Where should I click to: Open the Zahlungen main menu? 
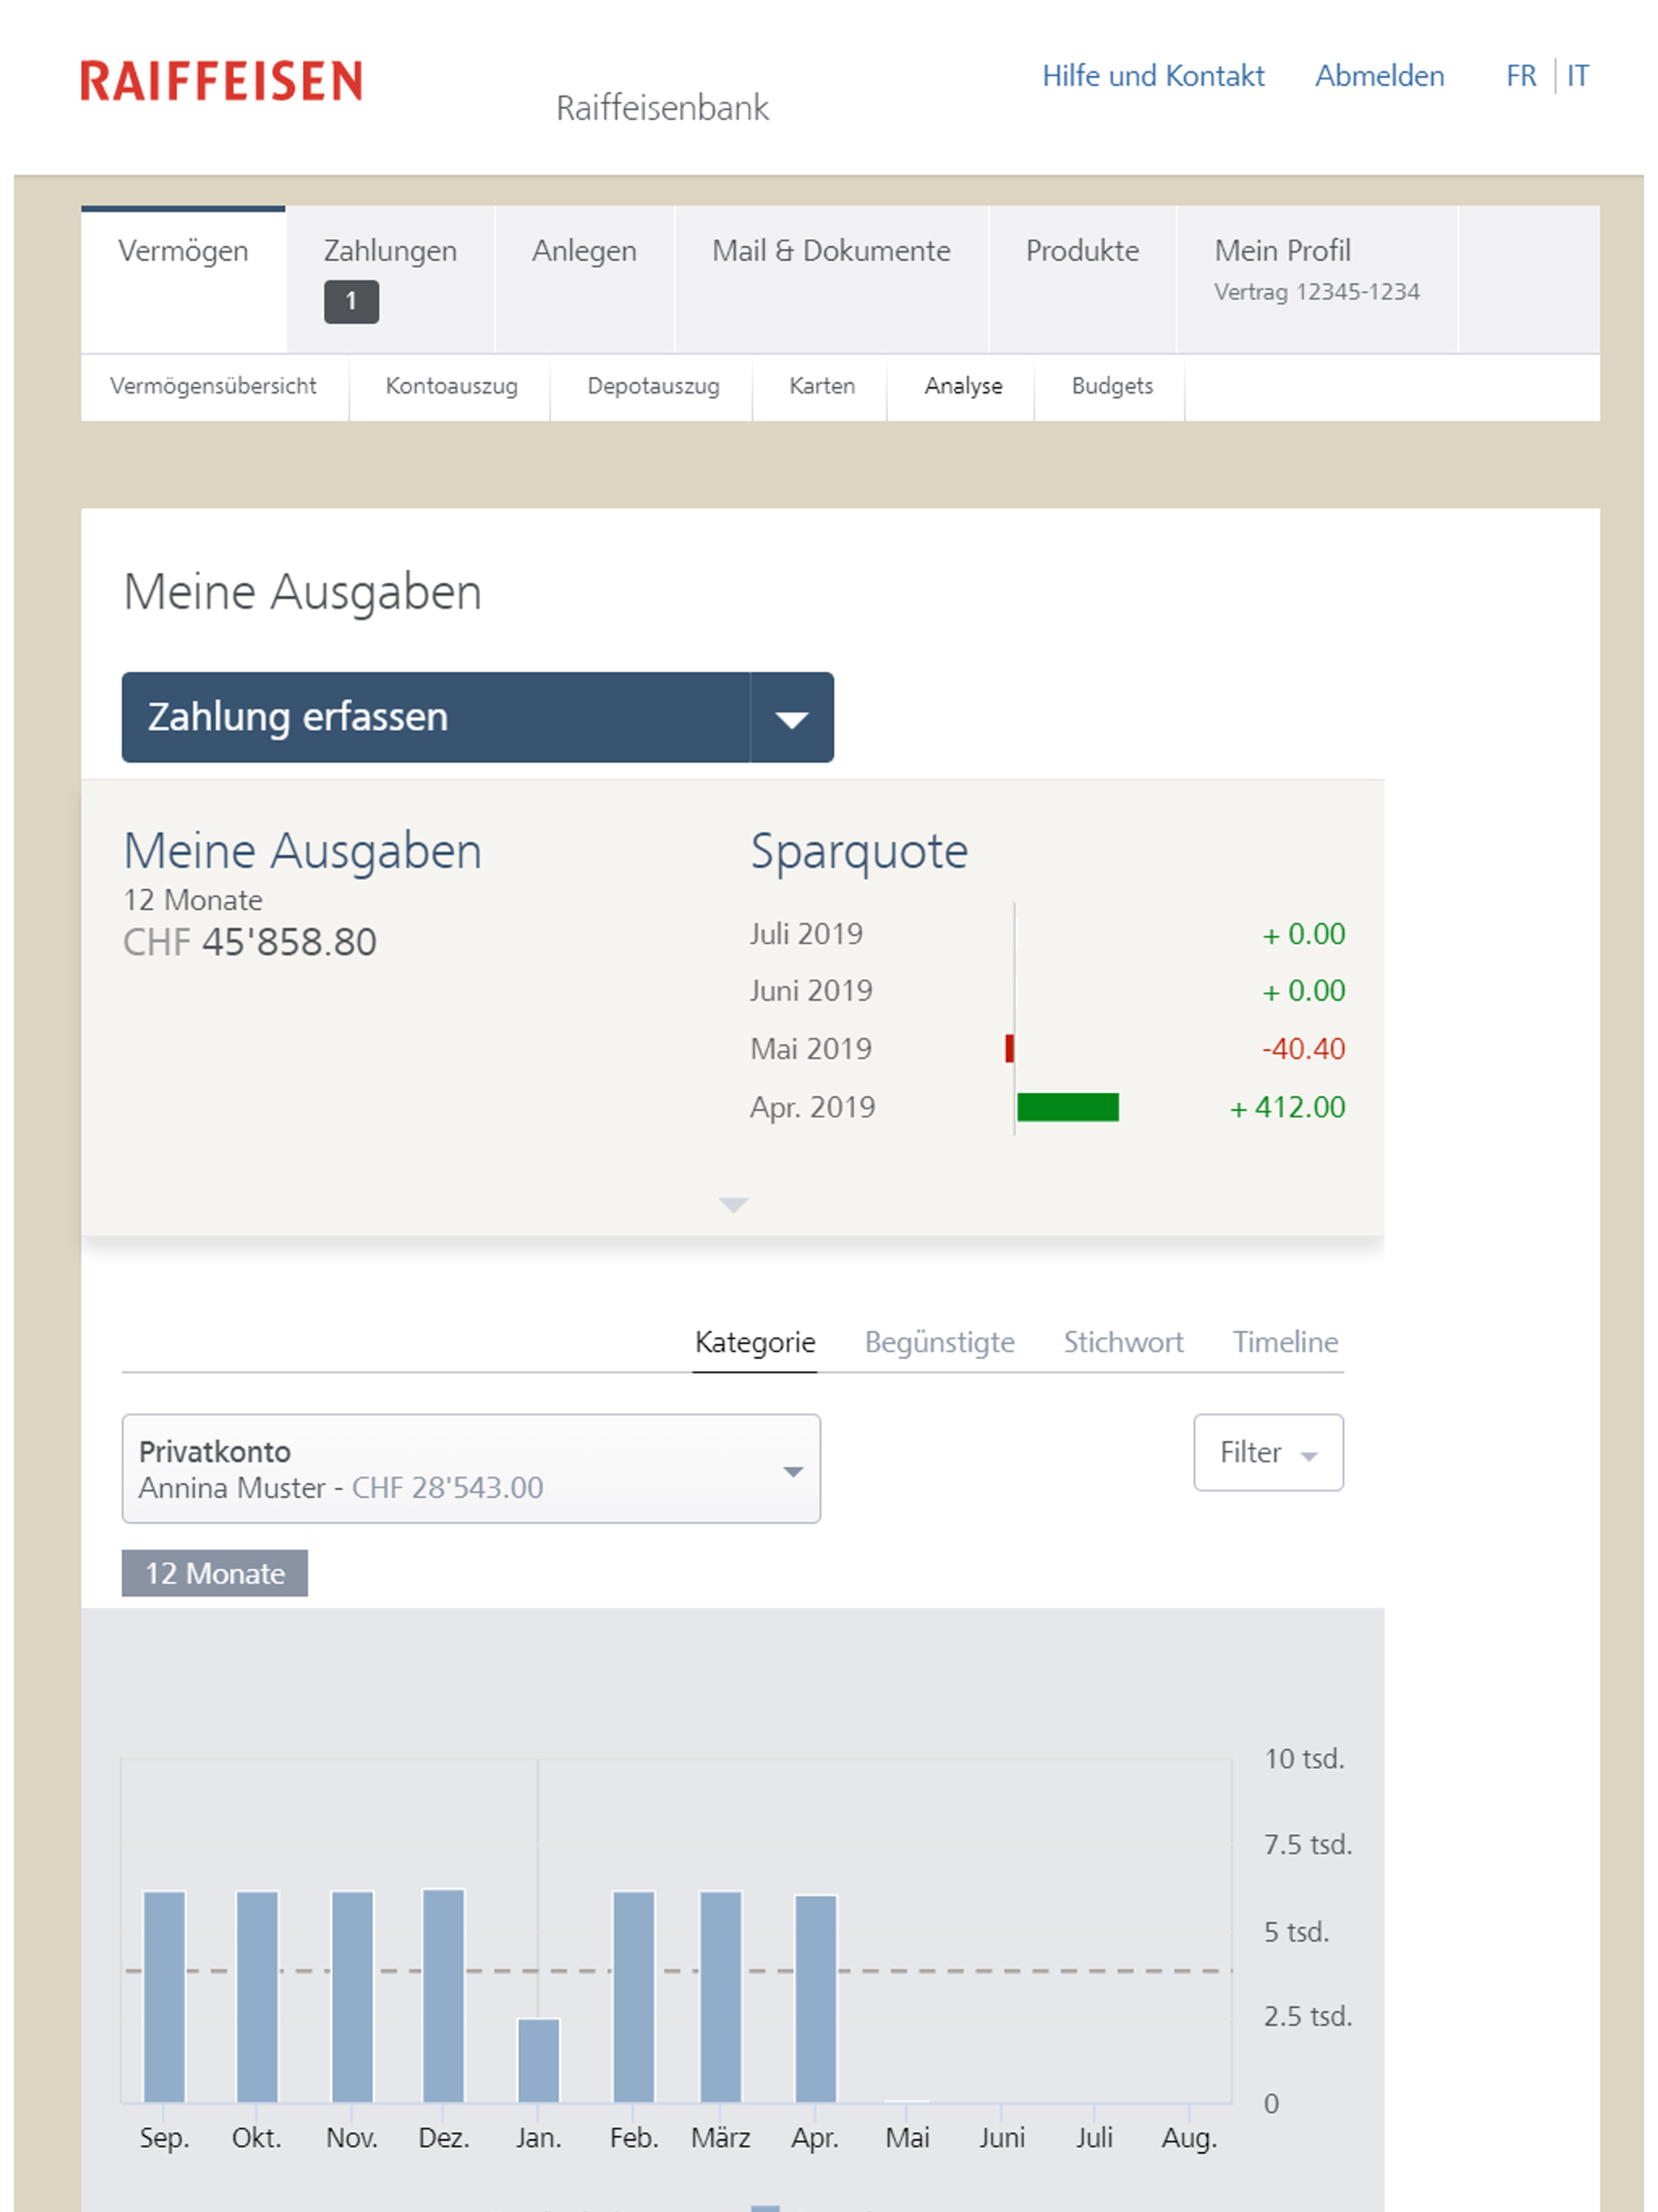(390, 251)
